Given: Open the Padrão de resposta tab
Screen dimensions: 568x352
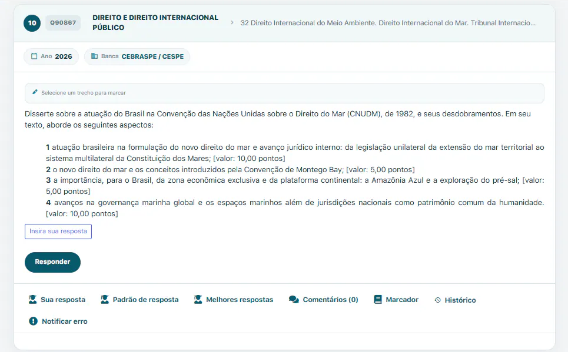Looking at the screenshot, I should pos(139,300).
